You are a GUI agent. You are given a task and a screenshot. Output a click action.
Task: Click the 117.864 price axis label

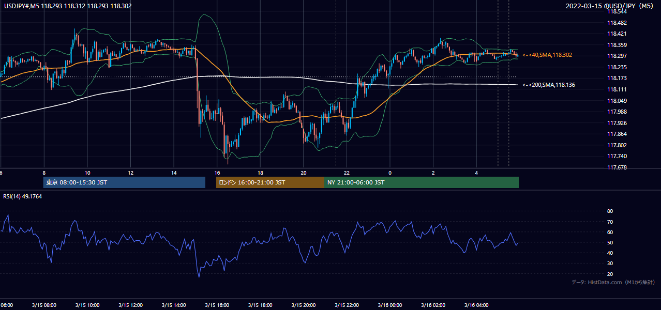pos(617,134)
